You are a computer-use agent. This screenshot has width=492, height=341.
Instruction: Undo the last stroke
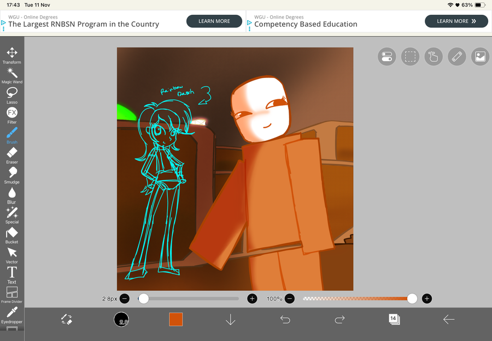pos(285,319)
